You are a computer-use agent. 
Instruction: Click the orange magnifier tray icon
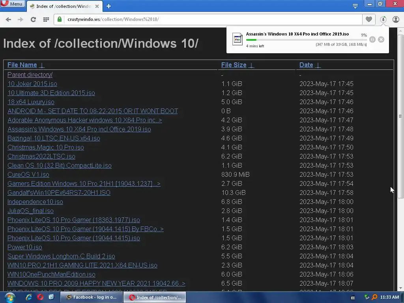pos(375,297)
